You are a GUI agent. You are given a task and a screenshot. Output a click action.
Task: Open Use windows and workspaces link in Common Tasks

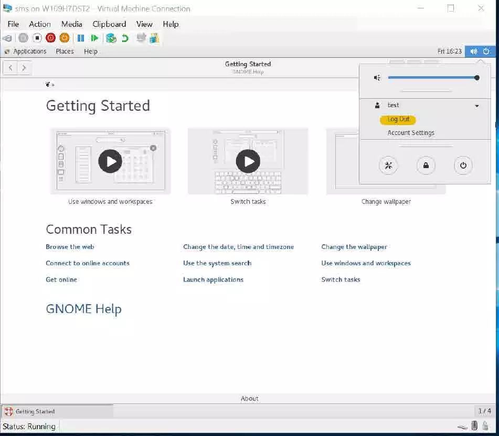[x=366, y=263]
